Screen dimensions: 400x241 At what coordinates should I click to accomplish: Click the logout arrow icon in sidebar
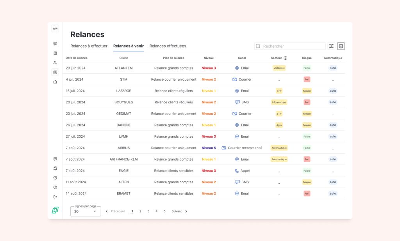tap(55, 197)
